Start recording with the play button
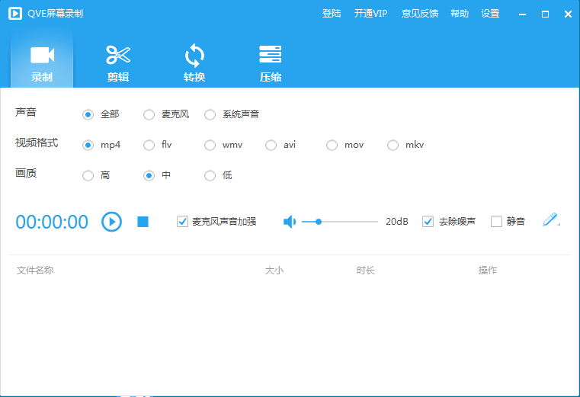 tap(111, 222)
